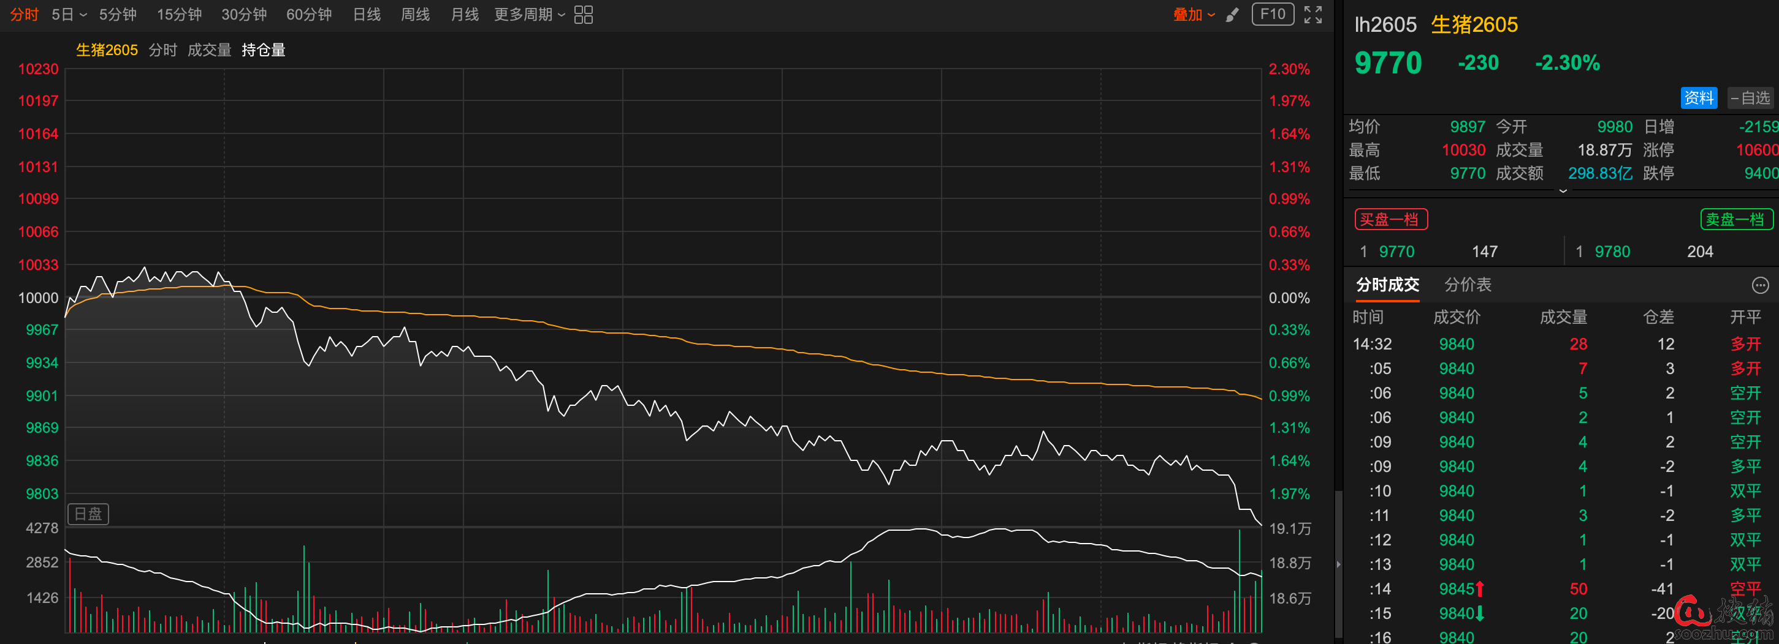Toggle 持仓量 open interest indicator
Screen dimensions: 1779x644
coord(263,50)
